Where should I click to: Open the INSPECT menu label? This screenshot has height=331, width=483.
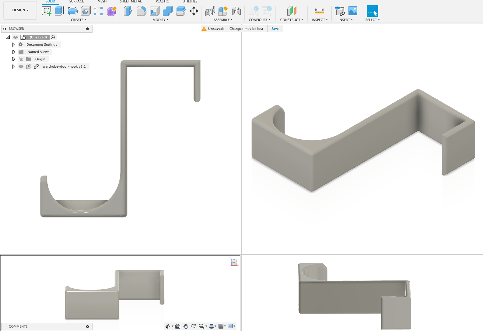pos(320,20)
